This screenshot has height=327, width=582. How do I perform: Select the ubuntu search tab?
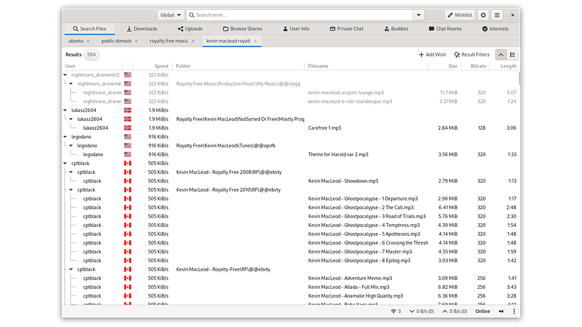click(76, 41)
